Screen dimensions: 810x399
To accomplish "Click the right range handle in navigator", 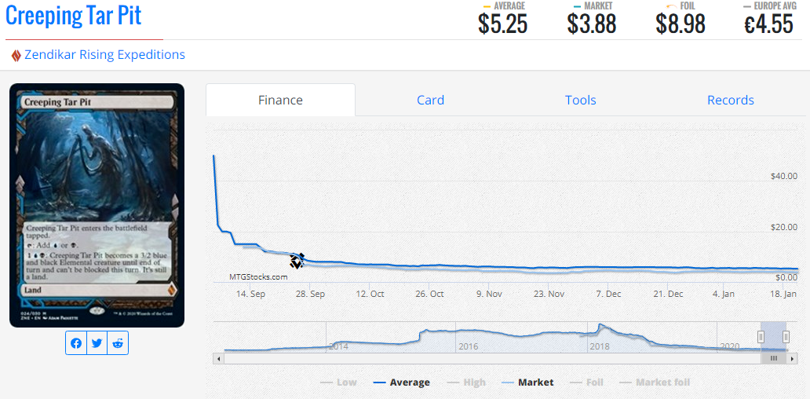I will tap(786, 336).
